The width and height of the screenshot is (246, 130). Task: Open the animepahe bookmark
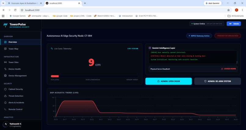coord(39,16)
